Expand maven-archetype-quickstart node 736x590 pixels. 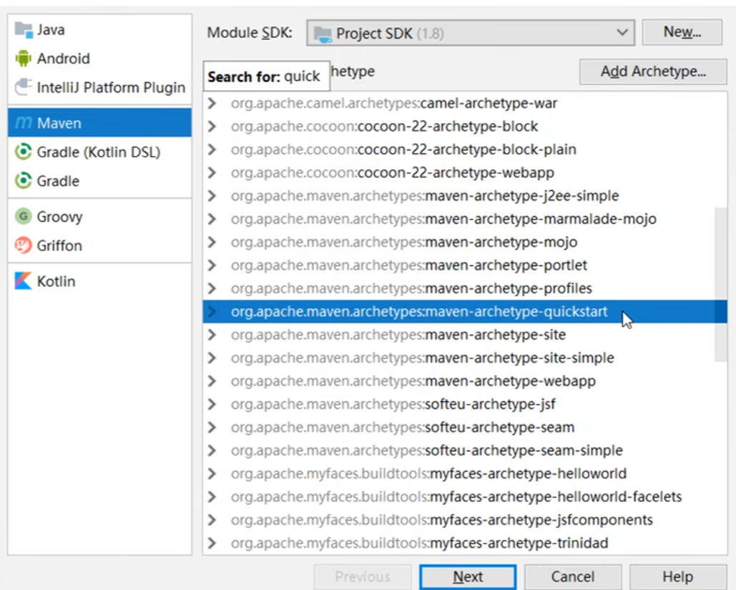(x=212, y=312)
